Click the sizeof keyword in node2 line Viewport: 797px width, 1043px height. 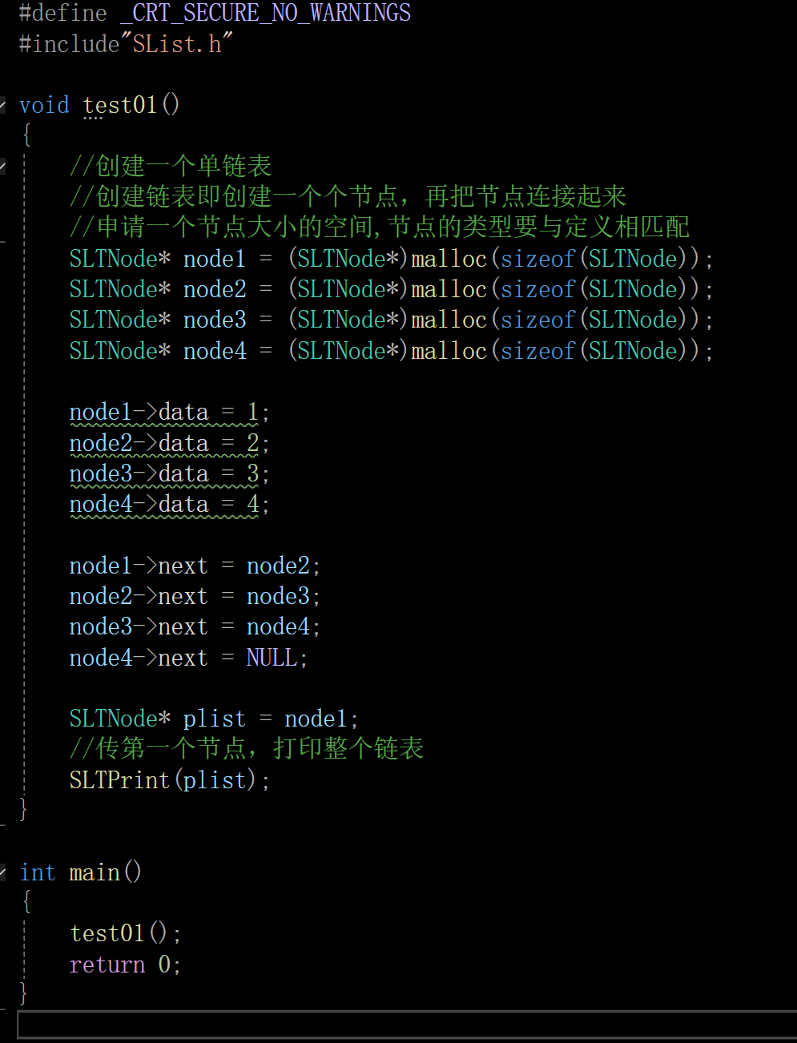click(x=538, y=289)
